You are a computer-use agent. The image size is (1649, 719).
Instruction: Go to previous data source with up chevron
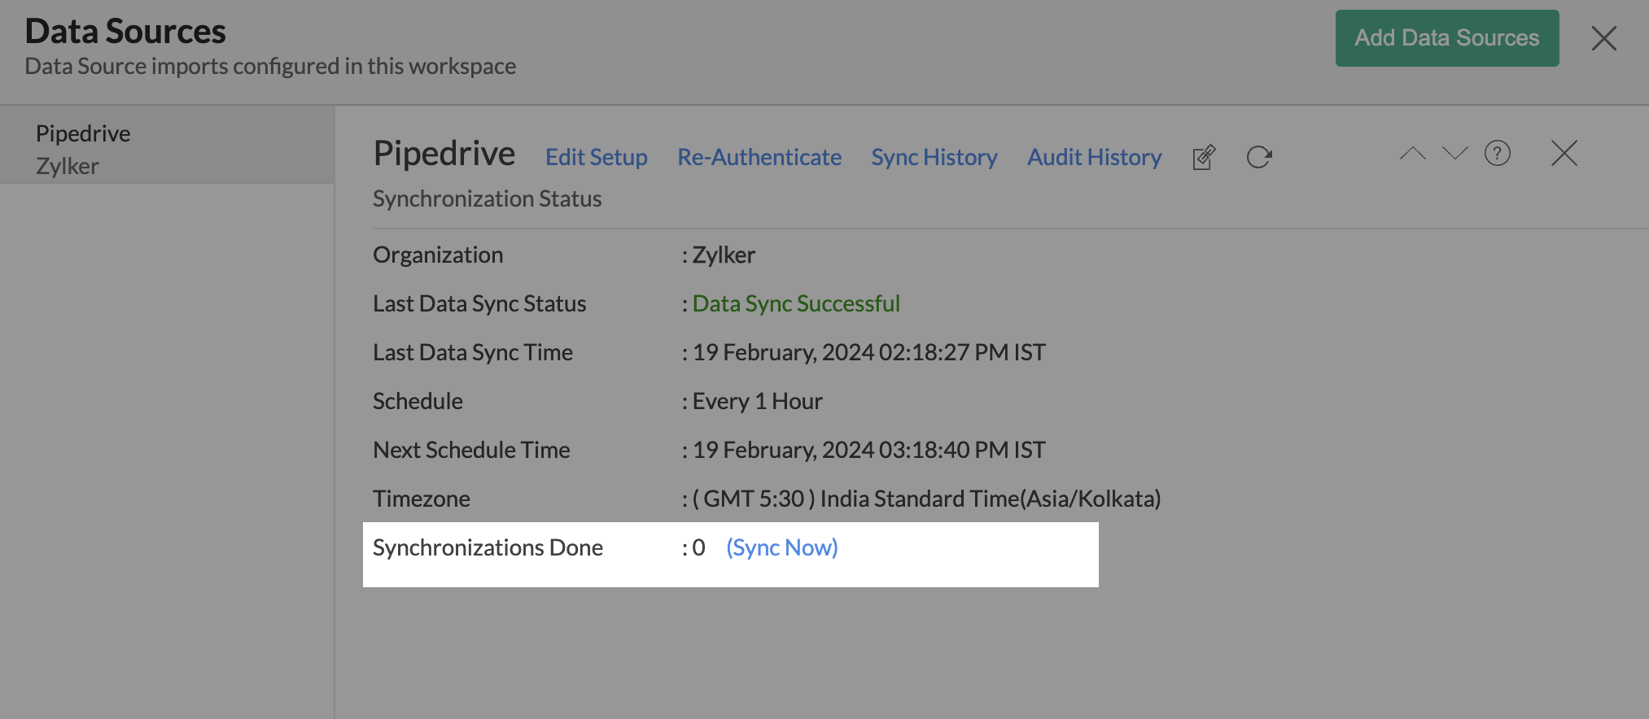[1413, 153]
